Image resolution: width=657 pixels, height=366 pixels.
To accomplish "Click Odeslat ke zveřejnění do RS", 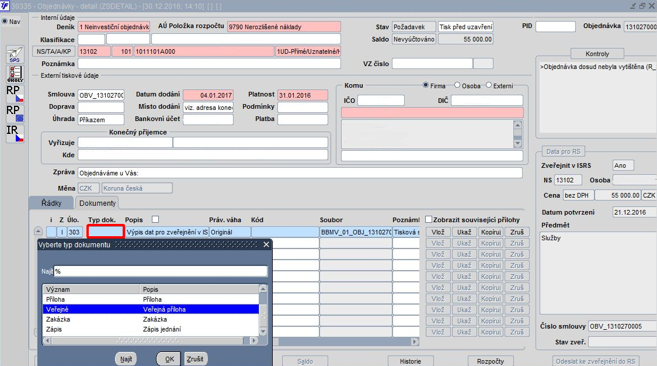I will coord(596,361).
